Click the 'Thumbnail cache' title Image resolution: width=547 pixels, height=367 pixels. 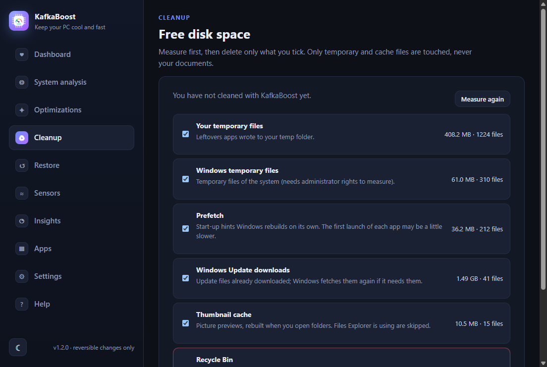pos(223,315)
